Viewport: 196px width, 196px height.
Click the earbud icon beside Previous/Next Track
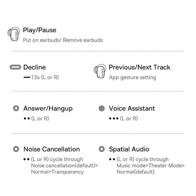[x=100, y=71]
